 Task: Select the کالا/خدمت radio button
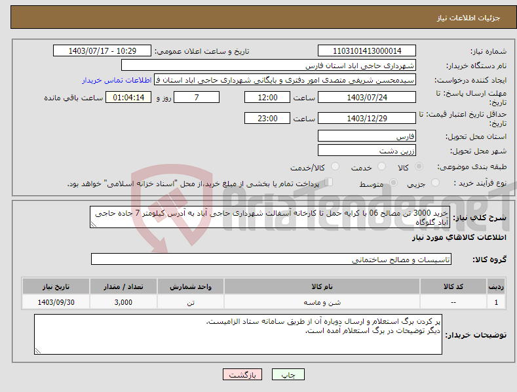335,167
